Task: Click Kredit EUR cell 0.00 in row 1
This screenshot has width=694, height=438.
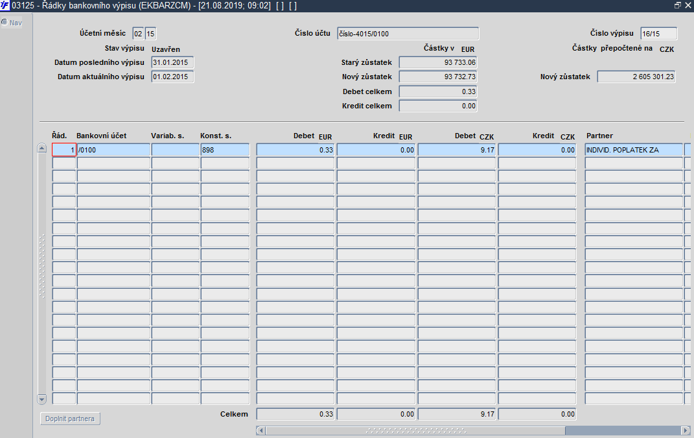Action: pyautogui.click(x=376, y=150)
